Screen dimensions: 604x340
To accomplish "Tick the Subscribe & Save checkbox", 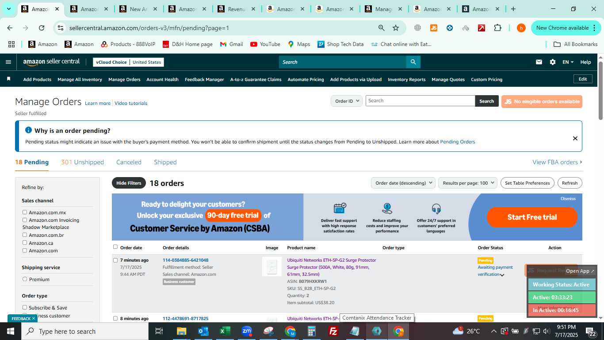I will 25,308.
